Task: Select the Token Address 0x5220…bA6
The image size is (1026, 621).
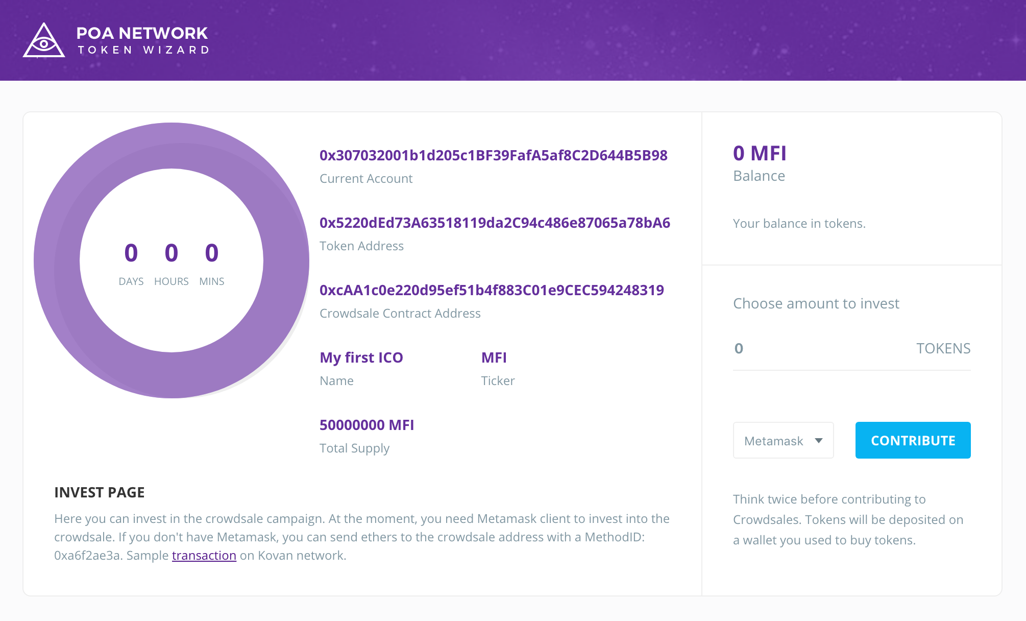Action: (x=495, y=223)
